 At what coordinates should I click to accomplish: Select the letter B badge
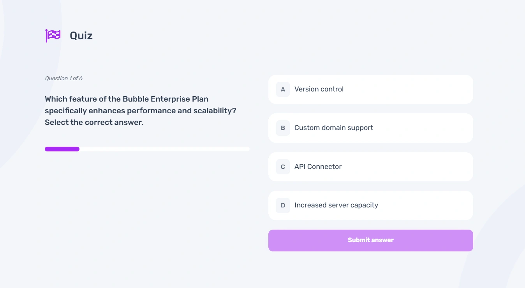[x=283, y=128]
